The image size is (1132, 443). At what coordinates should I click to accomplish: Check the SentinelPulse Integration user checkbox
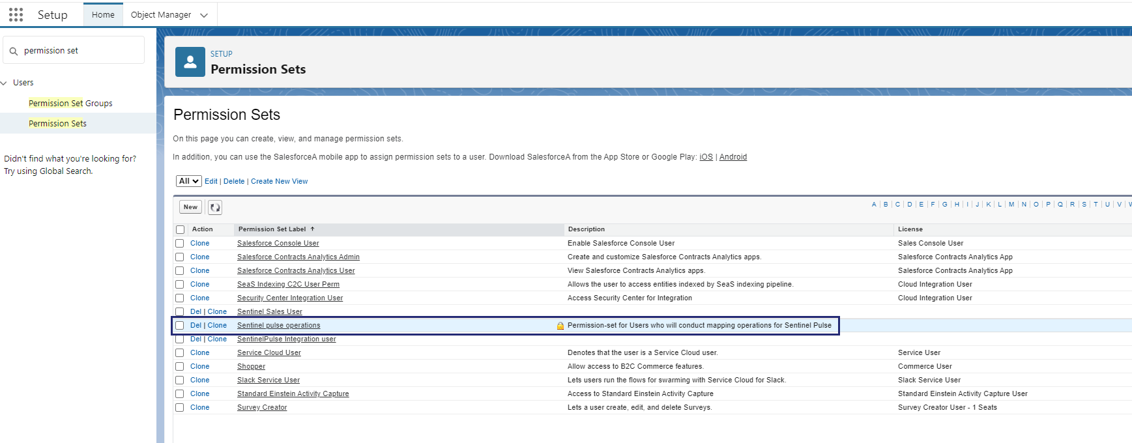click(180, 339)
